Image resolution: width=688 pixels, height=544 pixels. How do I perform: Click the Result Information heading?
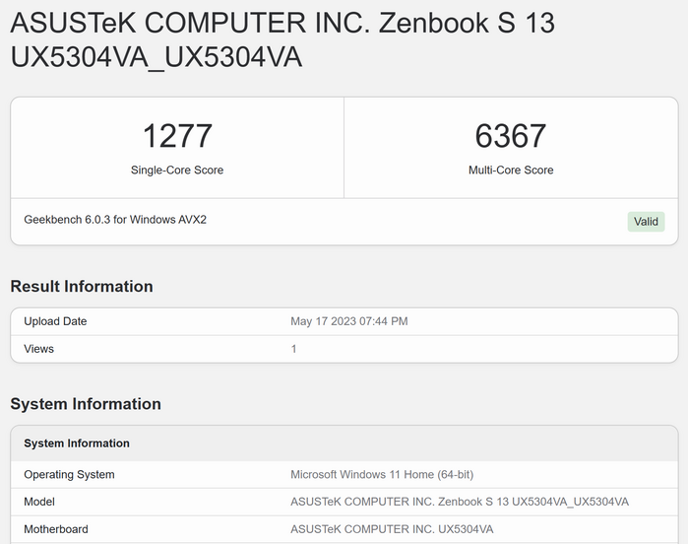(82, 286)
